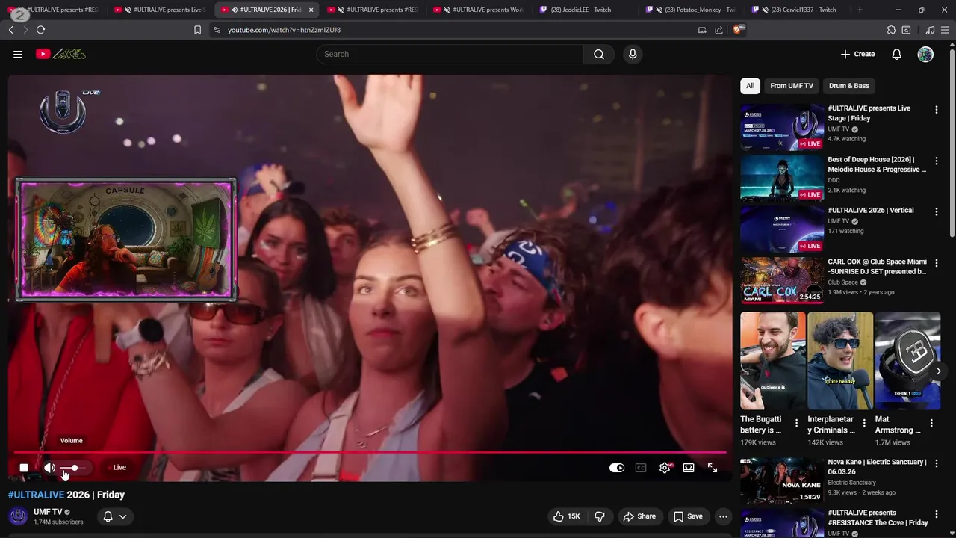Expand the channel notification bell dropdown
This screenshot has height=538, width=956.
115,516
